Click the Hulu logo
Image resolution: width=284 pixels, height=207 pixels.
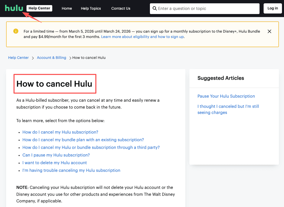(14, 8)
